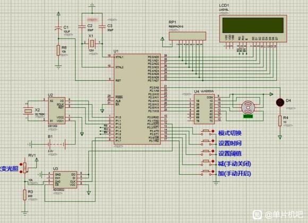The width and height of the screenshot is (308, 223).
Task: Click the LCD1 display screen
Action: pyautogui.click(x=253, y=25)
